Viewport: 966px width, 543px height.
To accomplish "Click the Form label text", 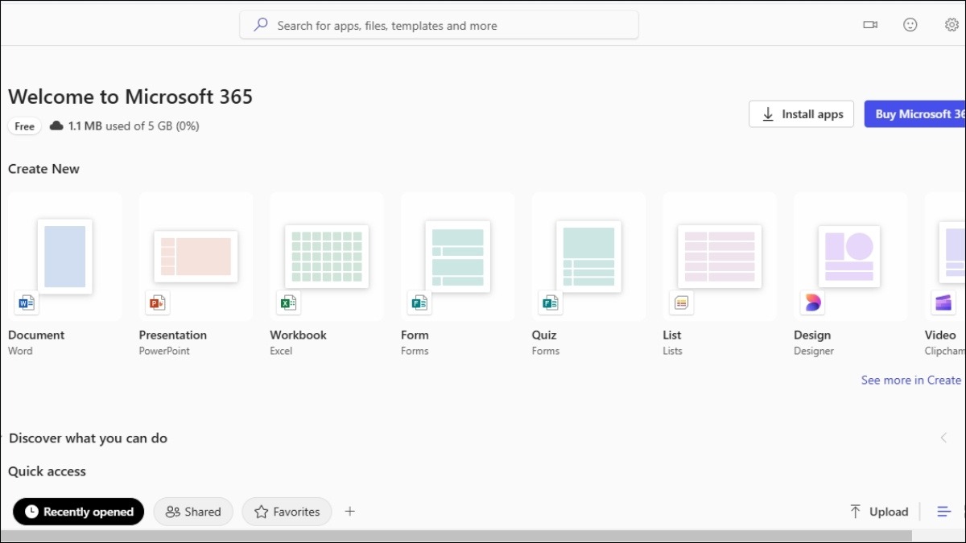I will coord(415,335).
